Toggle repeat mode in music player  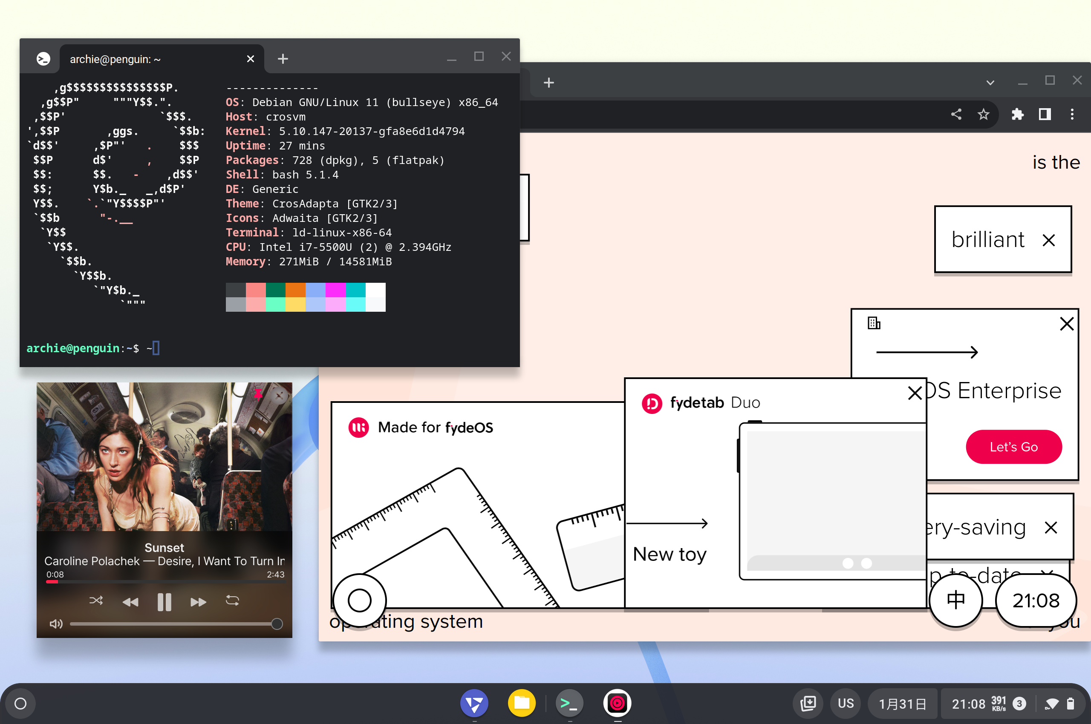coord(232,601)
